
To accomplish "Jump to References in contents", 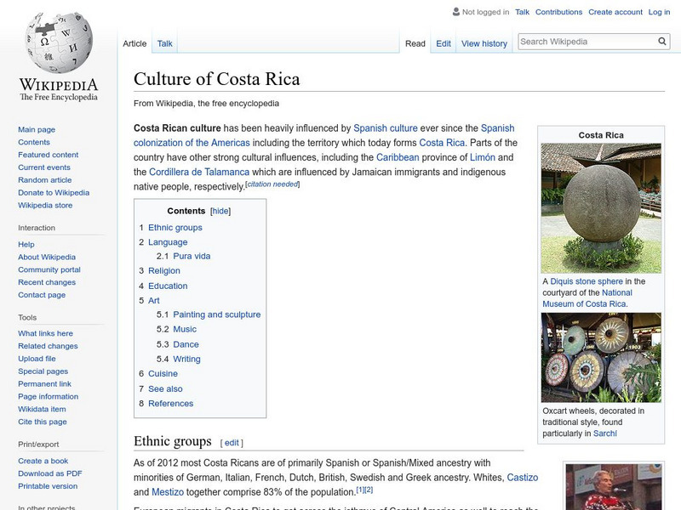I will point(171,404).
